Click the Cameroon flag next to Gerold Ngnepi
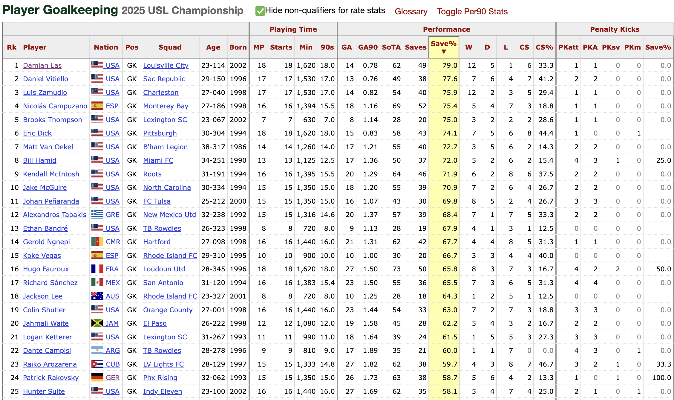674x400 pixels. coord(97,242)
